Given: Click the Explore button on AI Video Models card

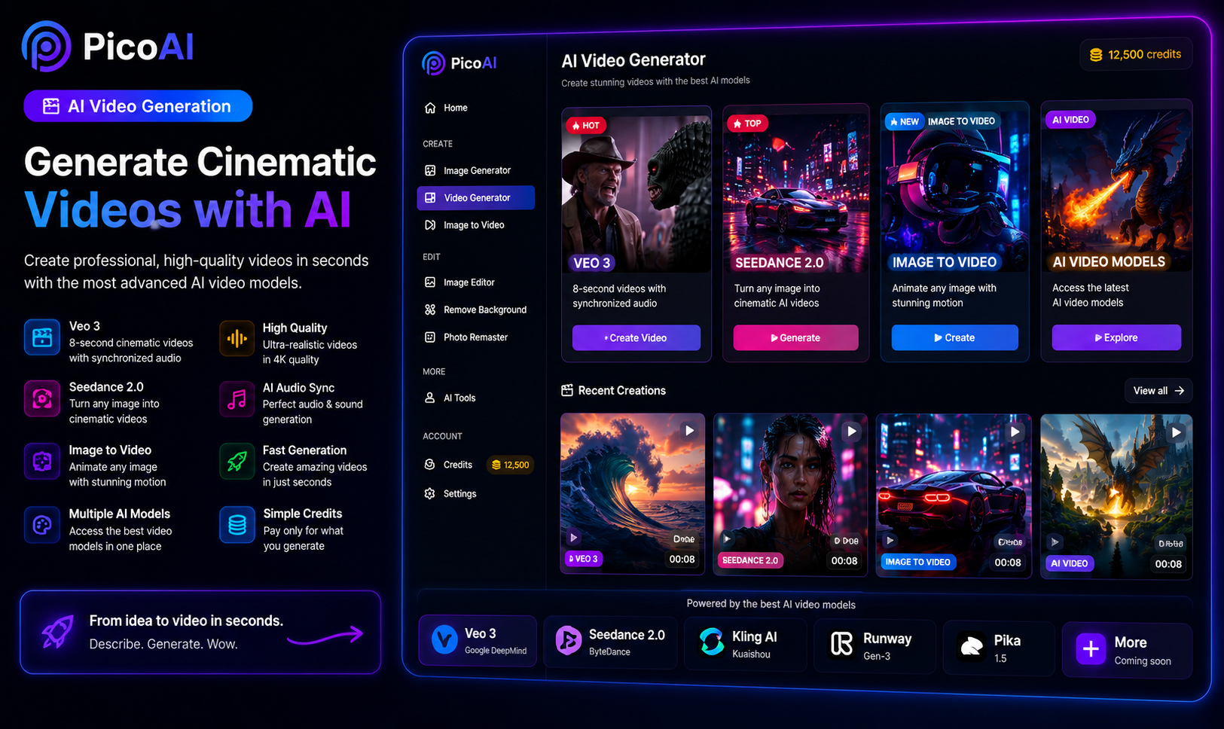Looking at the screenshot, I should [1116, 337].
